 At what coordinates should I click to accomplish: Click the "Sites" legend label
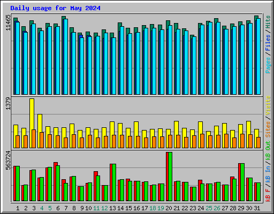click(x=268, y=129)
